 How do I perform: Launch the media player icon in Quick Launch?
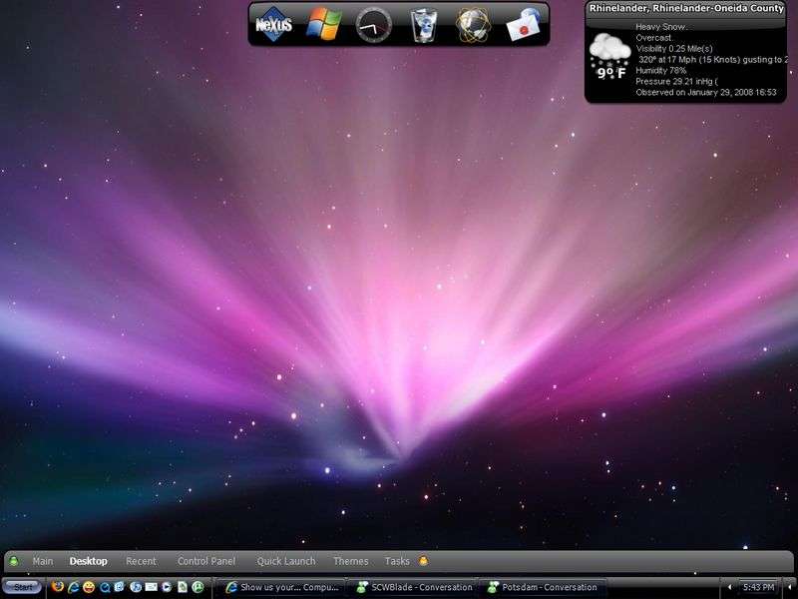click(x=167, y=587)
